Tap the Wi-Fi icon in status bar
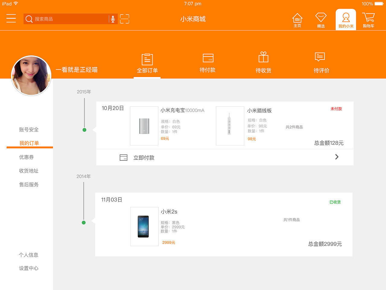386x290 pixels. coord(16,4)
